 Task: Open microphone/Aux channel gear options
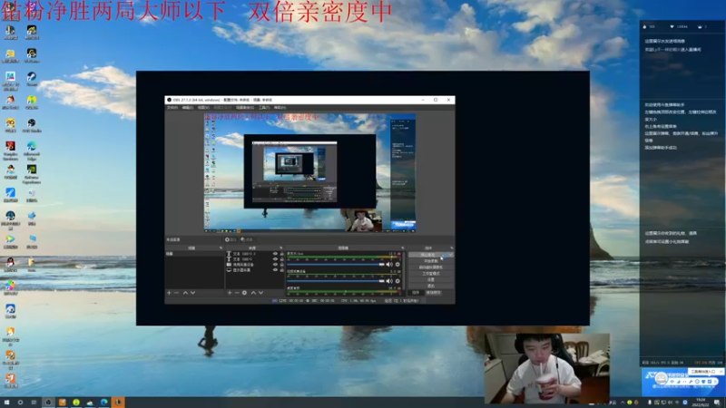[397, 264]
